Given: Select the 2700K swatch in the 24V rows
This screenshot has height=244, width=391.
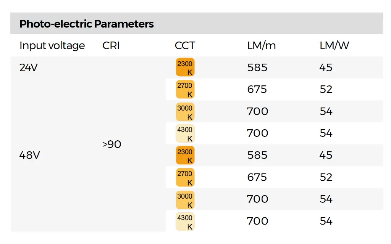Looking at the screenshot, I should pyautogui.click(x=185, y=90).
